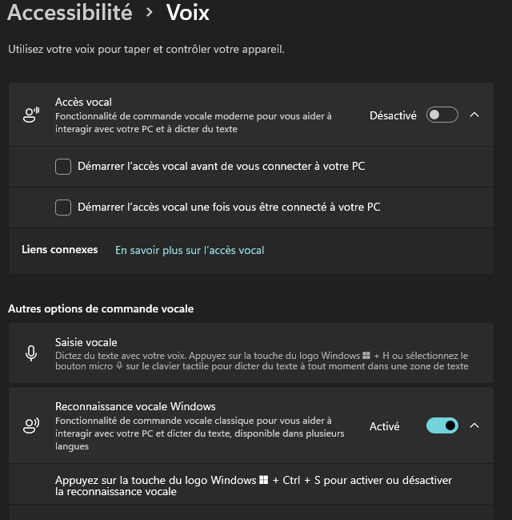Click the Voix breadcrumb title
The image size is (512, 520).
click(x=188, y=13)
